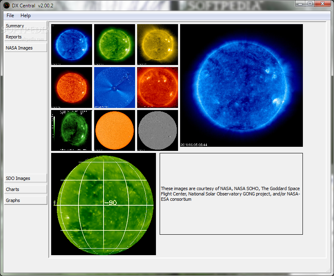This screenshot has height=276, width=334.
Task: Select the gray magnetogram thumbnail
Action: 158,130
